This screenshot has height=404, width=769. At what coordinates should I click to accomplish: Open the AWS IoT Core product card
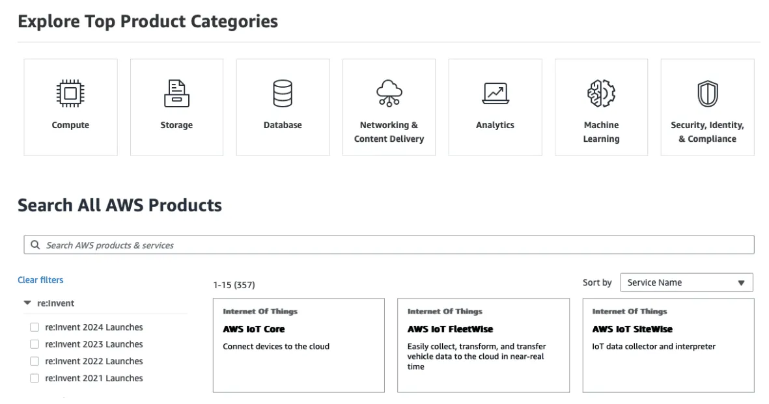[298, 345]
